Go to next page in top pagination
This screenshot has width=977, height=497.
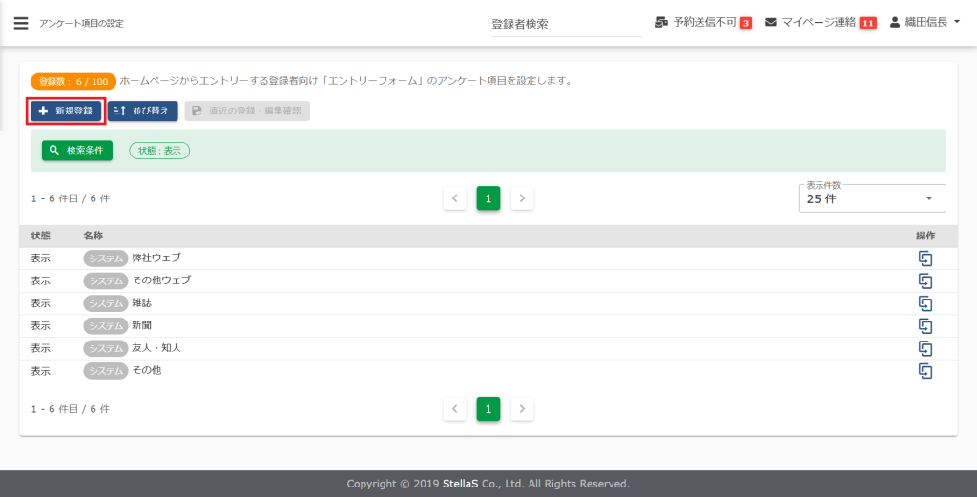[x=522, y=198]
